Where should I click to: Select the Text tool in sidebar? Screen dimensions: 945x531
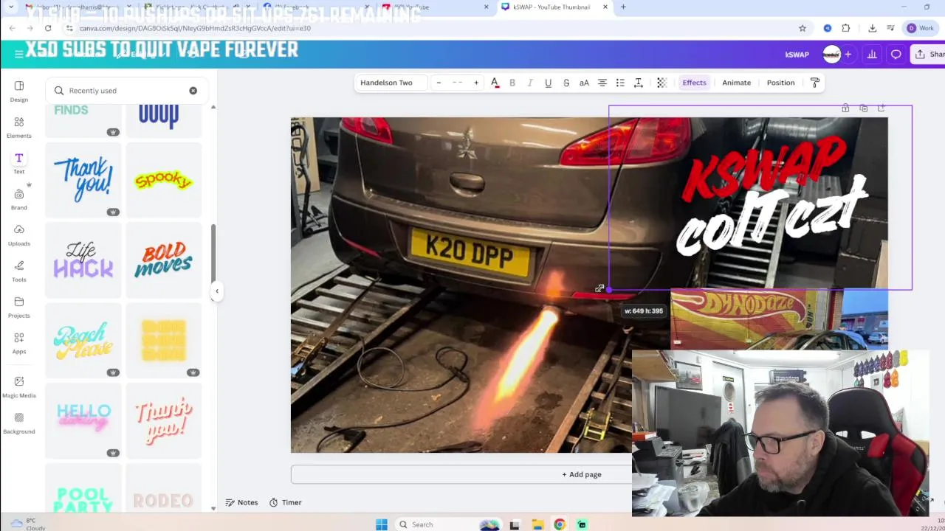click(19, 164)
